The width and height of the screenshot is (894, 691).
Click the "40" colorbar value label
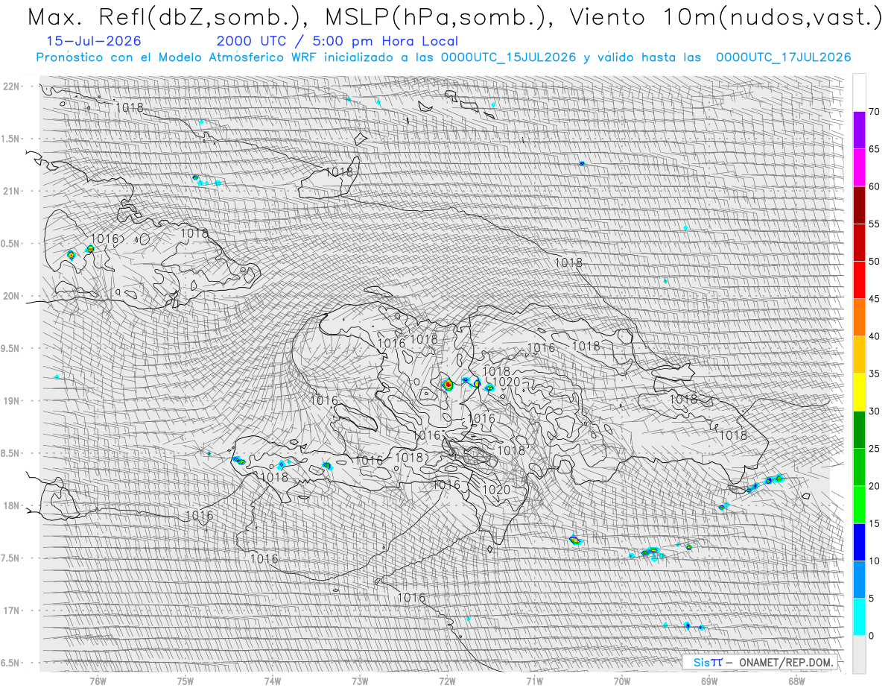pyautogui.click(x=875, y=336)
